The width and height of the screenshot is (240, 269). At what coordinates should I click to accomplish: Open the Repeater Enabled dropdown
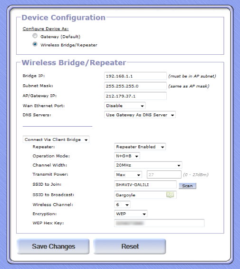pos(140,147)
